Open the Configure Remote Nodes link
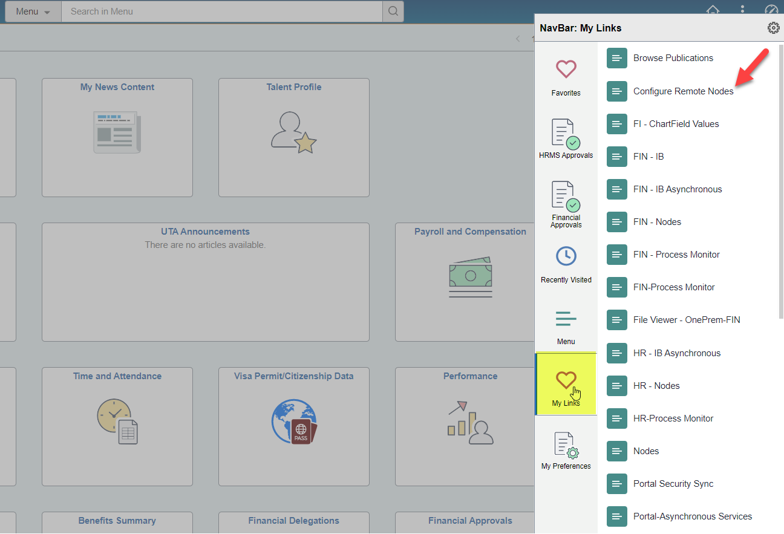 point(683,91)
